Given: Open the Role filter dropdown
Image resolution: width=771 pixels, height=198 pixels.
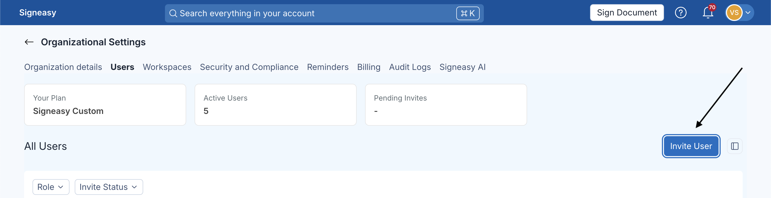Looking at the screenshot, I should click(x=51, y=187).
